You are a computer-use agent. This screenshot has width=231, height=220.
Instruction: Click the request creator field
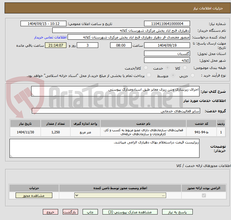(129, 37)
